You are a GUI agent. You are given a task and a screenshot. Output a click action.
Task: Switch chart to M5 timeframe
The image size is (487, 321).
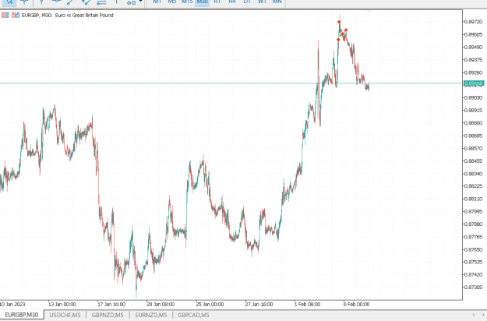pyautogui.click(x=171, y=2)
